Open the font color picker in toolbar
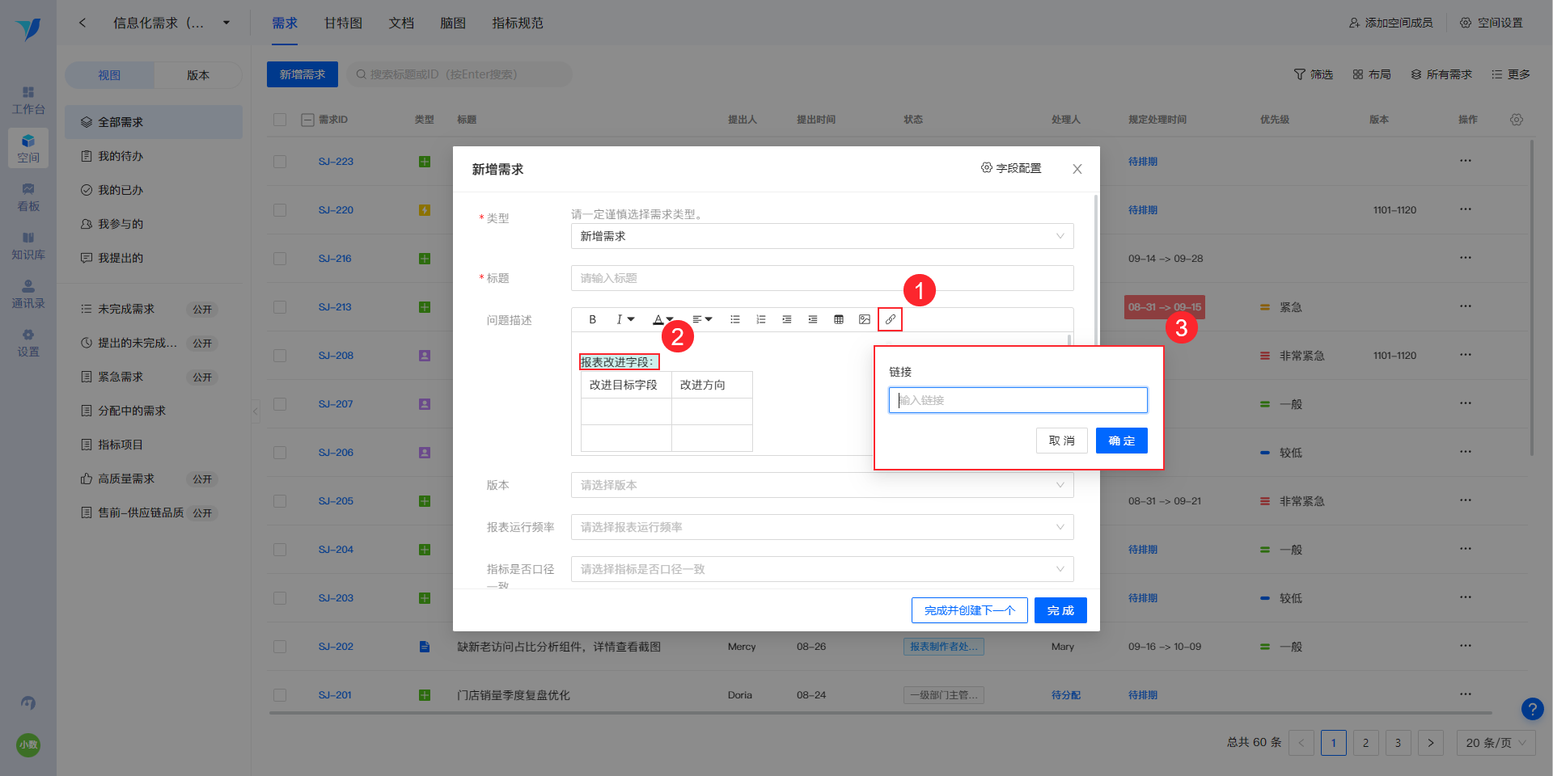The image size is (1553, 776). [x=663, y=319]
